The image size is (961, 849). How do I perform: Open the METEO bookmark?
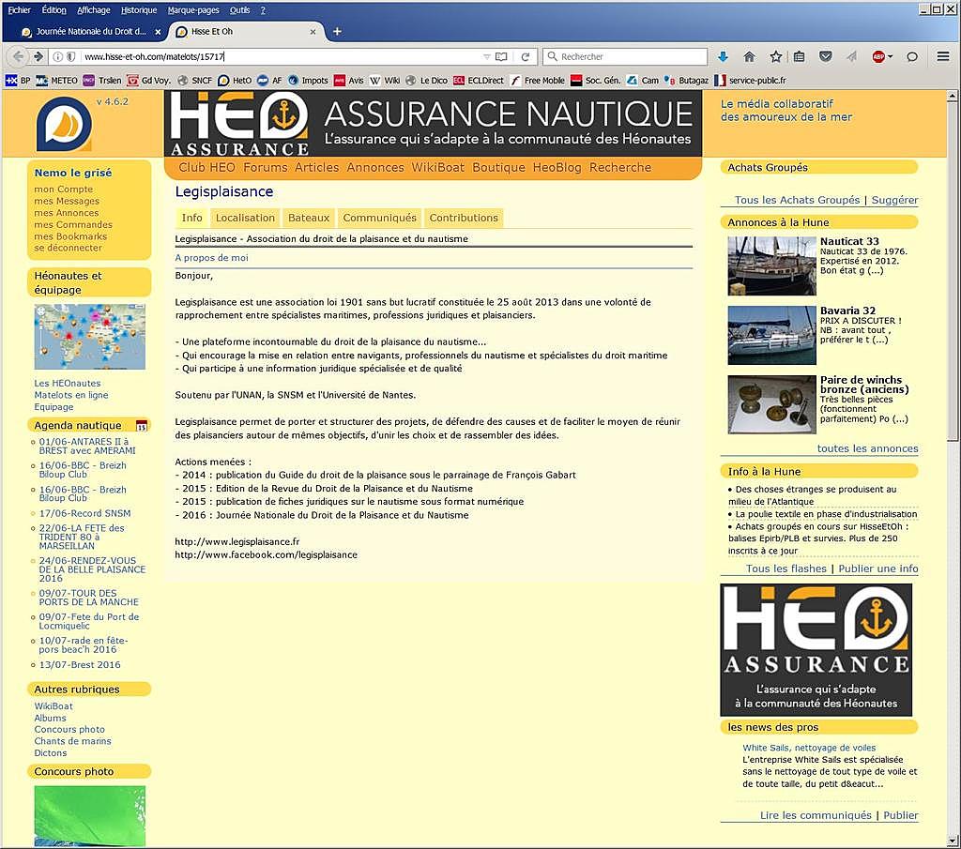click(x=57, y=81)
